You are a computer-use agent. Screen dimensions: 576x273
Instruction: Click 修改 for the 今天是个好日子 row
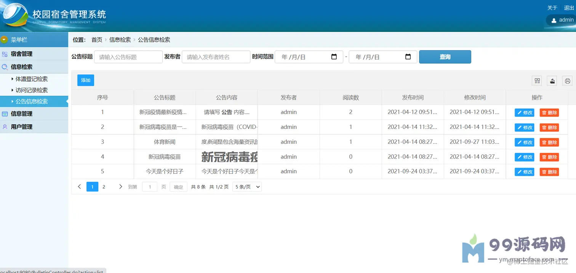point(525,172)
